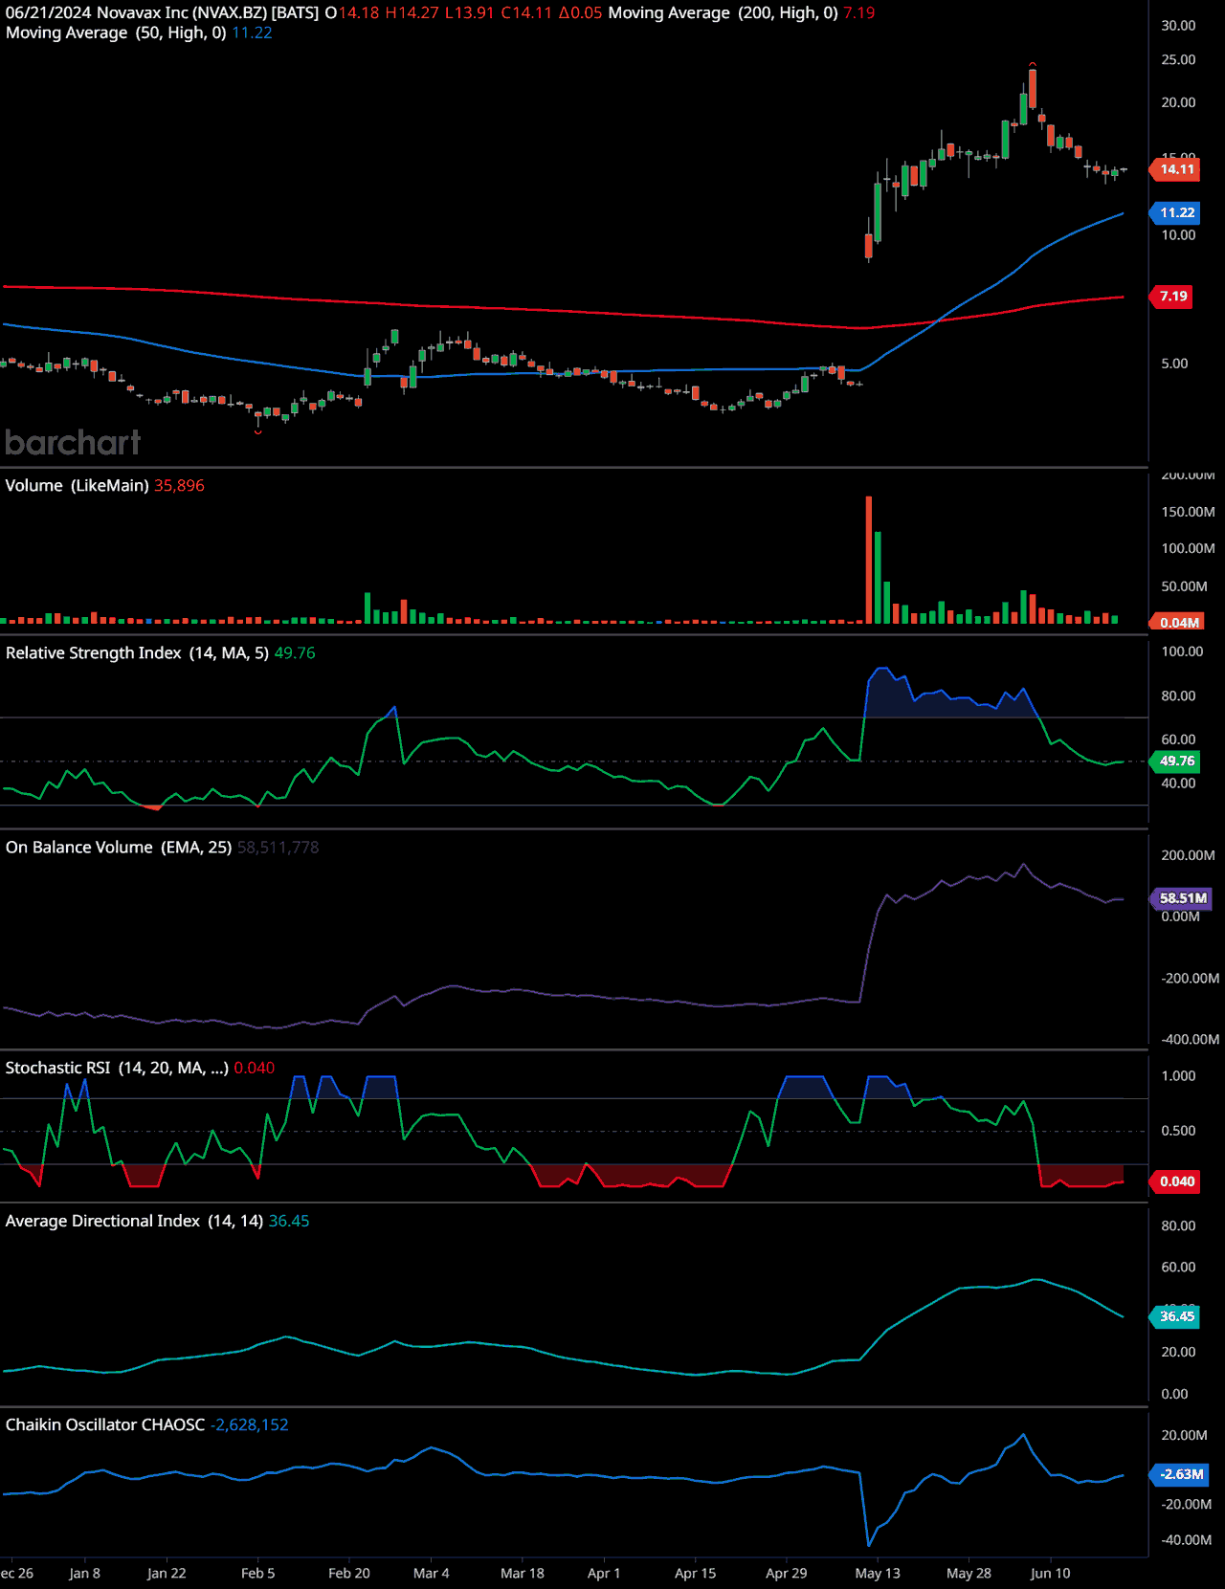Click the 60.00 ADX axis label
This screenshot has height=1589, width=1225.
[1178, 1267]
